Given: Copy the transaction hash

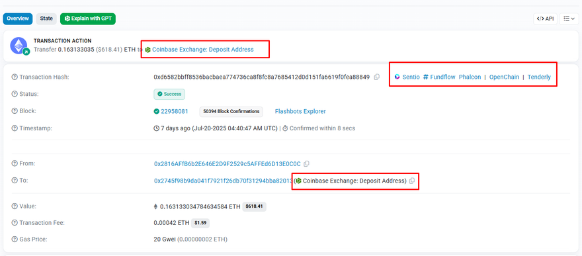Looking at the screenshot, I should (x=377, y=77).
